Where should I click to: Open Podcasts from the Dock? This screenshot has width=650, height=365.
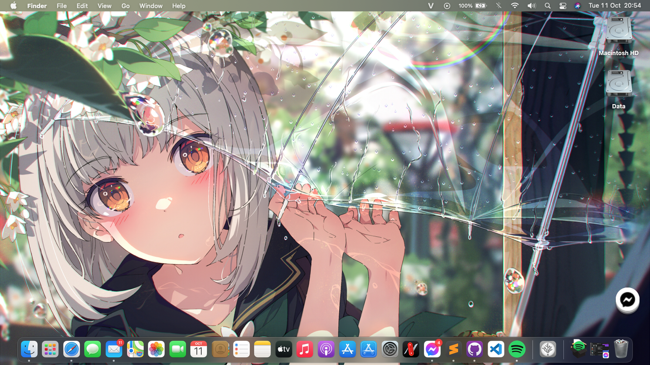point(326,350)
